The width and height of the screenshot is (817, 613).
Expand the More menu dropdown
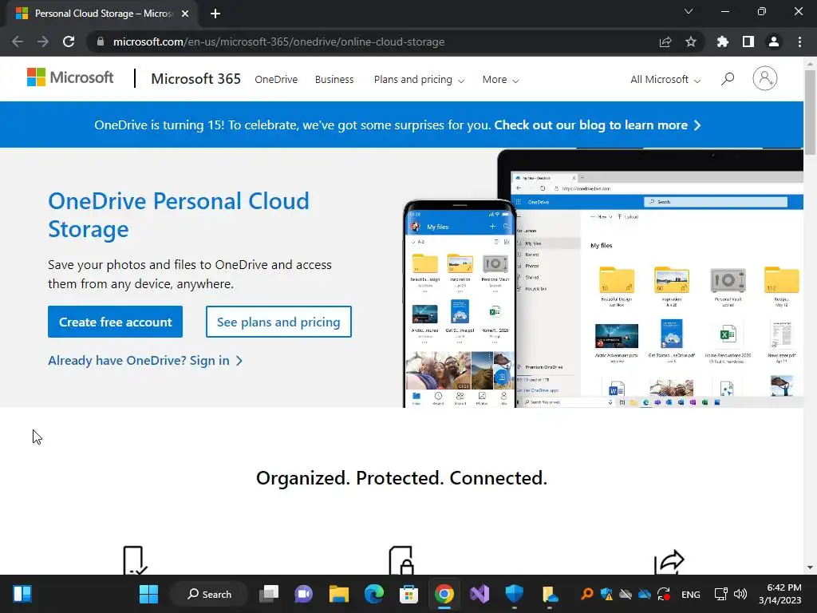click(x=500, y=80)
